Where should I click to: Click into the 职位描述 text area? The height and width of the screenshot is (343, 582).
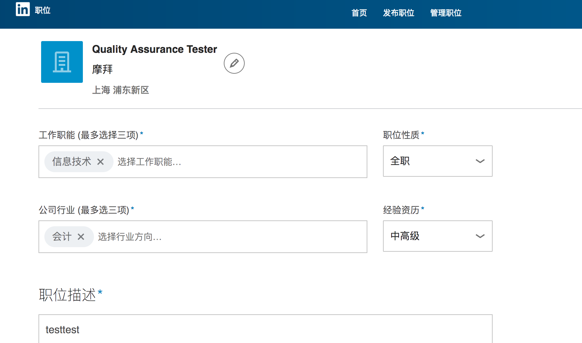tap(265, 330)
